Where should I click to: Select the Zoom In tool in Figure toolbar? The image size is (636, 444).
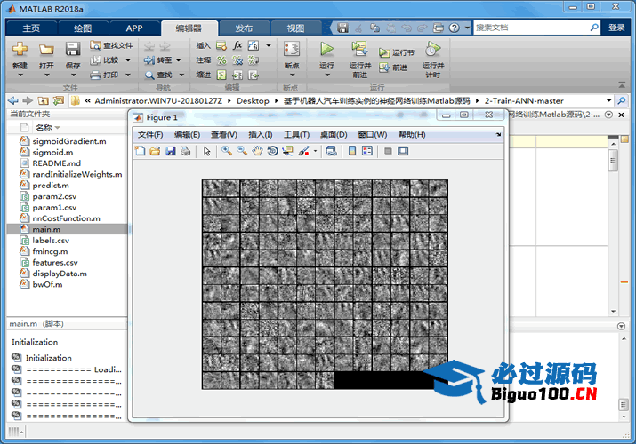(228, 151)
